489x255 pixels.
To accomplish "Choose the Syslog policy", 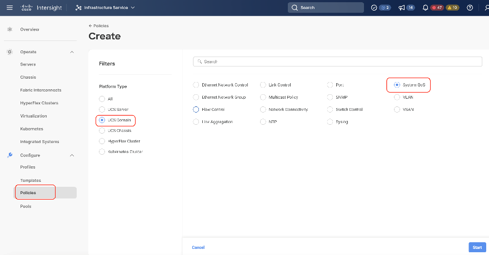I will pyautogui.click(x=330, y=122).
